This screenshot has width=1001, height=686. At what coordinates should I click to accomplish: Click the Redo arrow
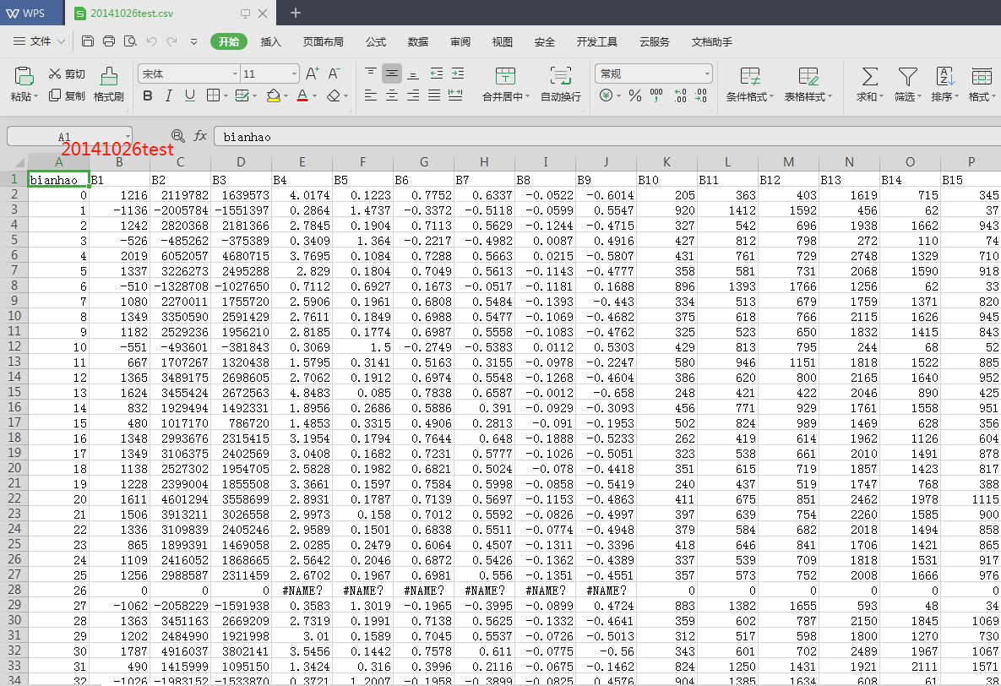(x=171, y=41)
